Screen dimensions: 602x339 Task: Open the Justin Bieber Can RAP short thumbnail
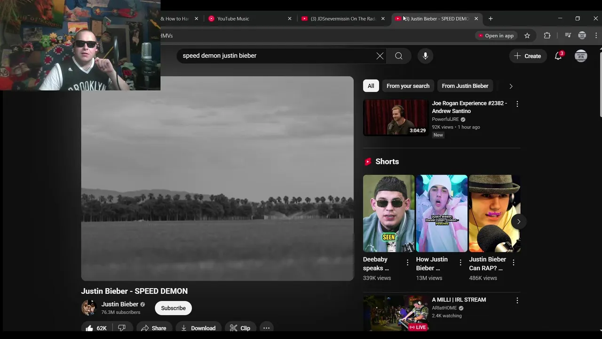[495, 214]
